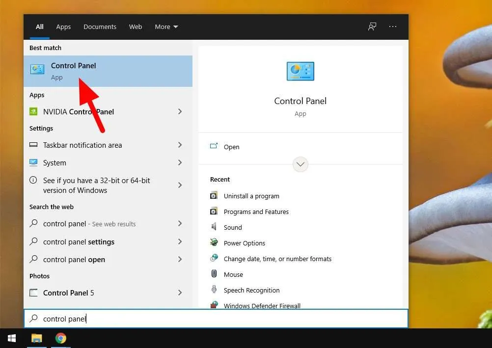Click the Windows Defender Firewall icon
The image size is (492, 348).
[x=214, y=305]
